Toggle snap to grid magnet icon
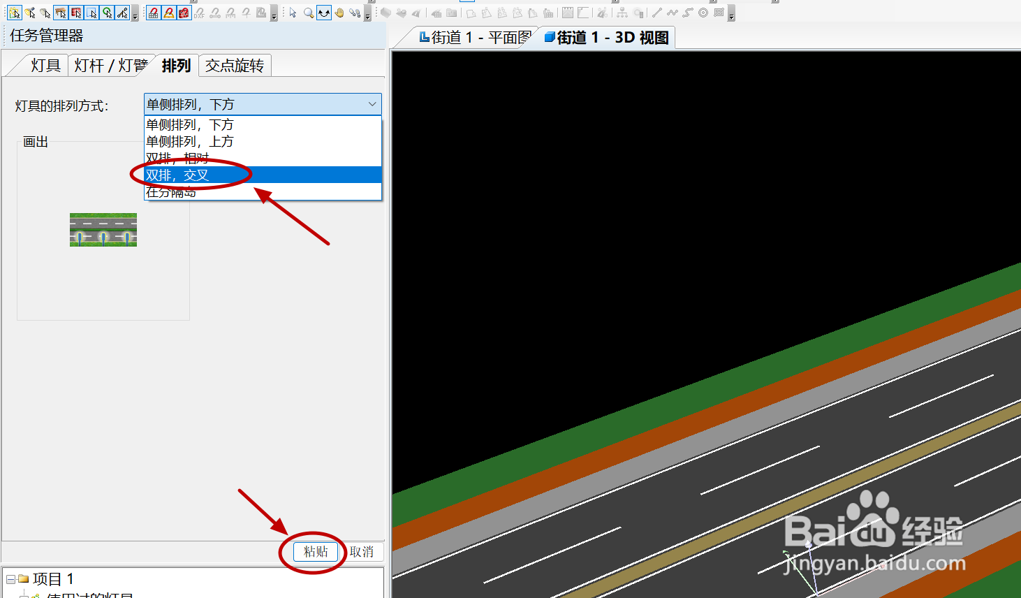The image size is (1021, 598). point(154,13)
